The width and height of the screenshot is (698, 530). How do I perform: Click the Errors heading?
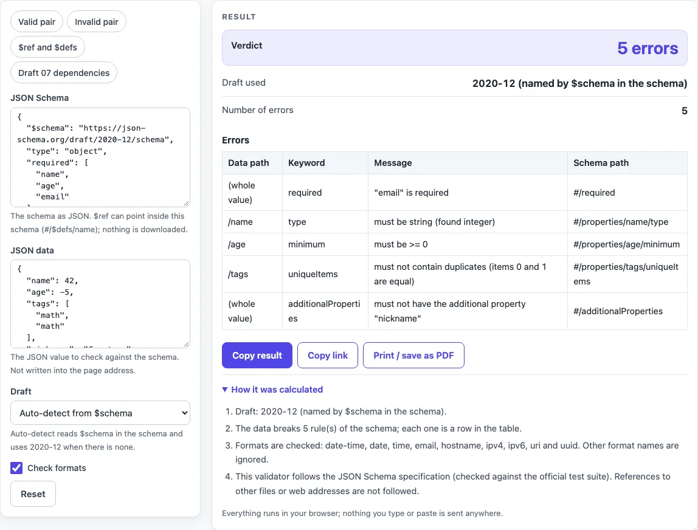coord(235,140)
